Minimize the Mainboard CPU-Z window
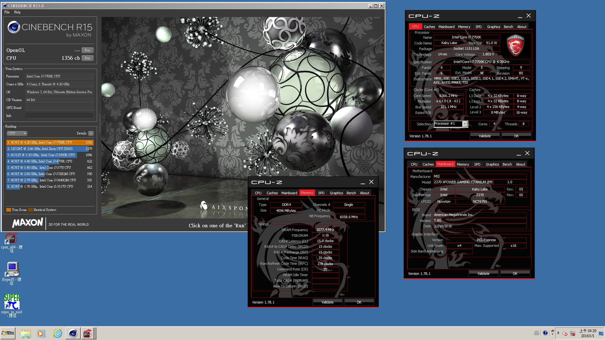Viewport: 605px width, 340px height. (x=519, y=154)
